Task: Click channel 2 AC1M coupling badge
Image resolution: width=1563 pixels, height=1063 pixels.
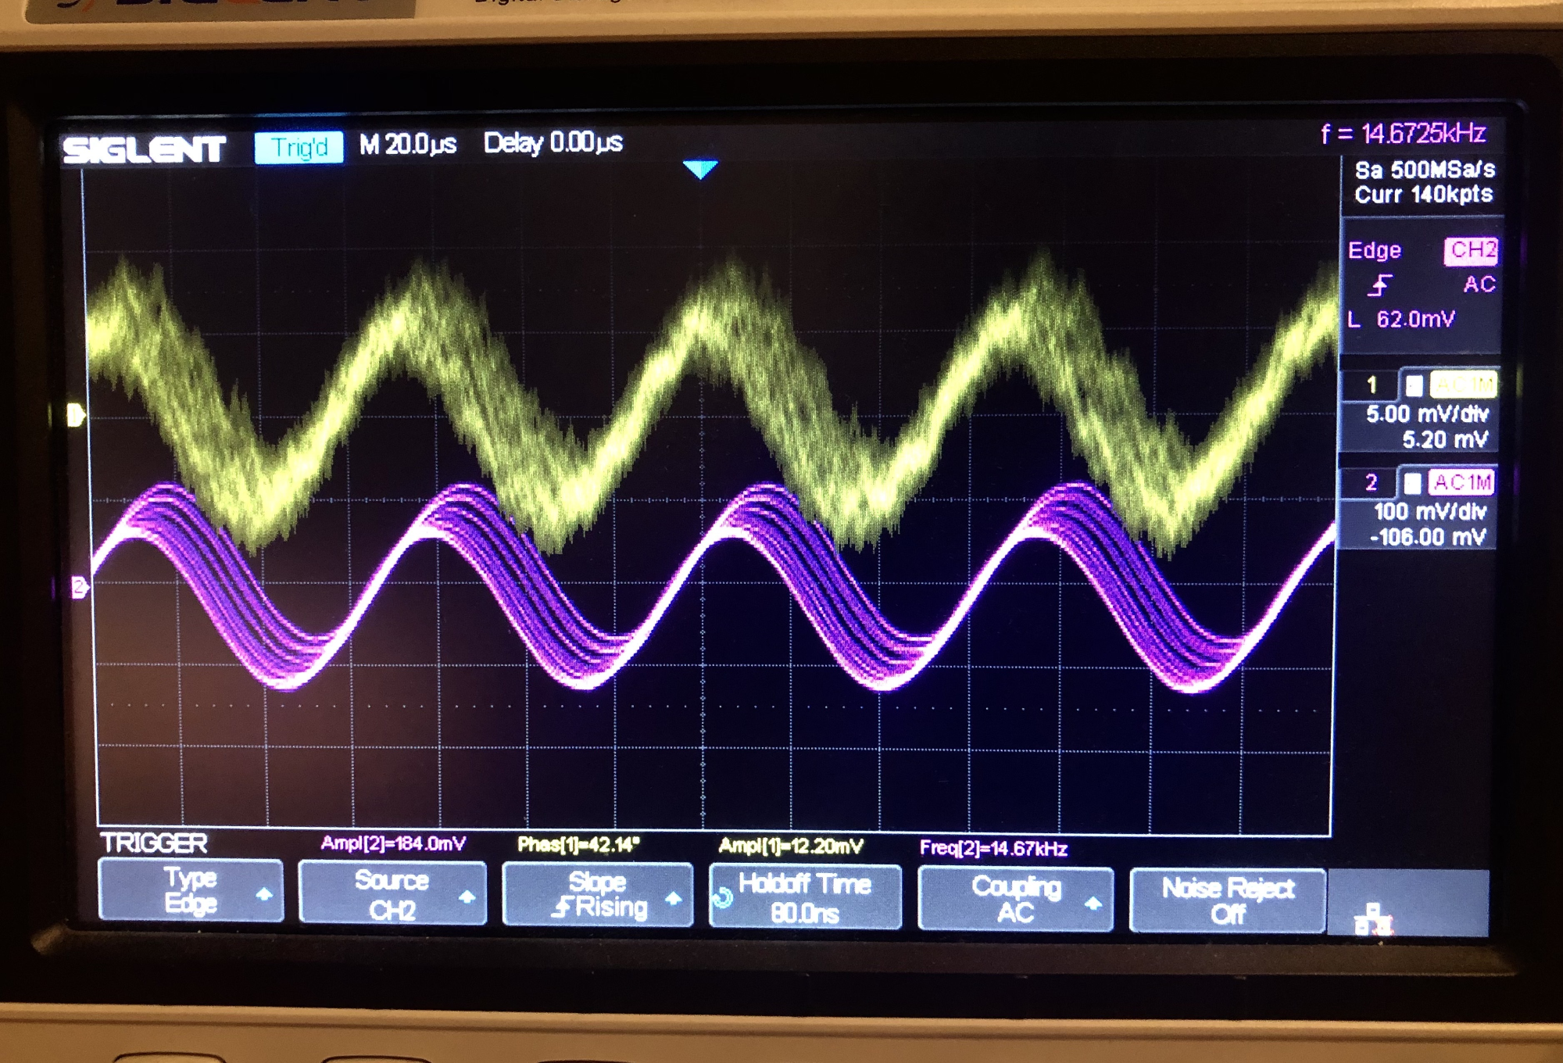Action: pos(1461,482)
